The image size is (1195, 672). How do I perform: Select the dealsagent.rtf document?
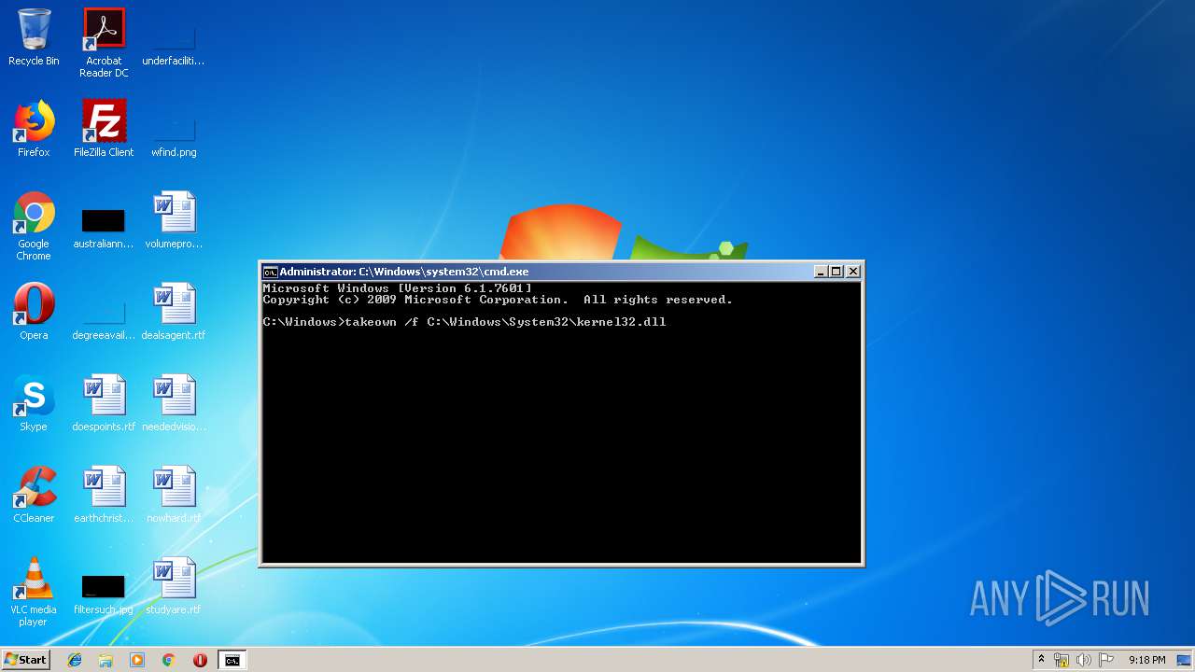coord(174,312)
